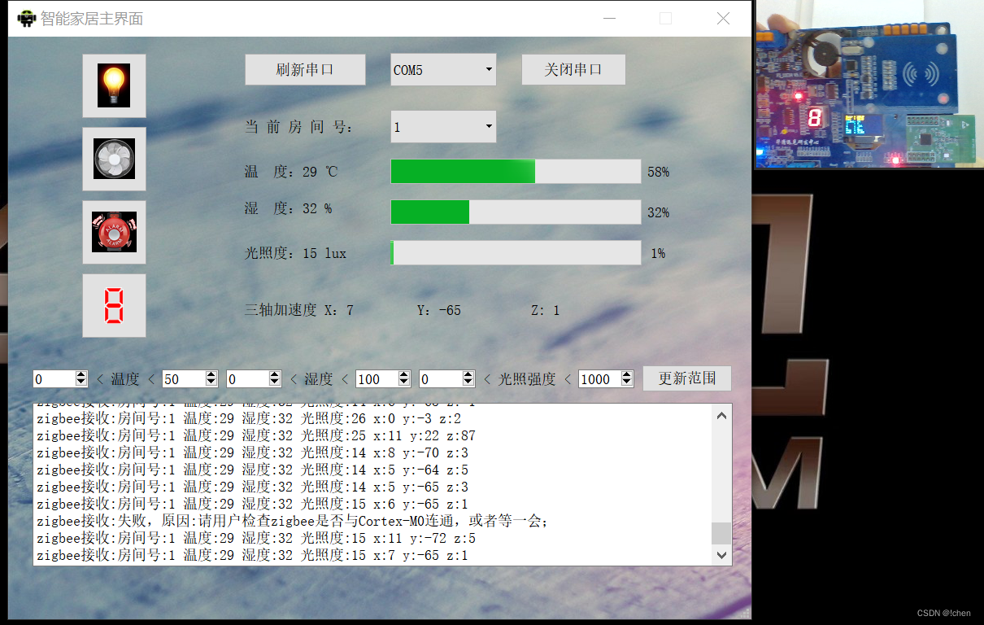The height and width of the screenshot is (625, 984).
Task: Click the 湿 度：32 % label
Action: [289, 208]
